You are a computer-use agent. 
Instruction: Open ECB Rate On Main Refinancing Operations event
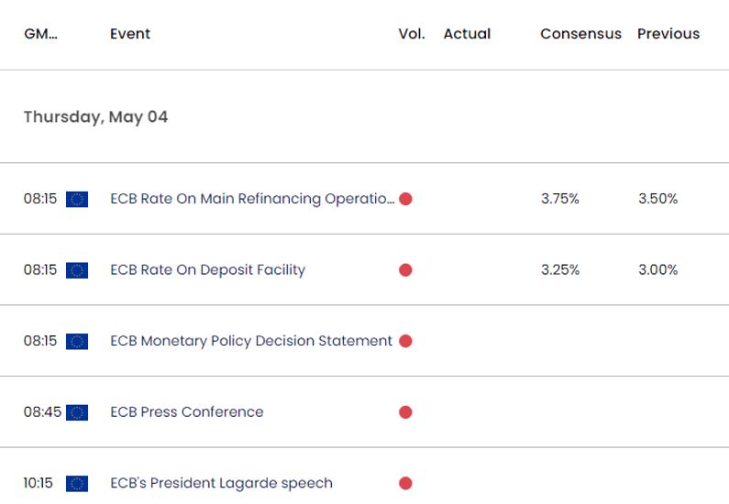(x=252, y=199)
